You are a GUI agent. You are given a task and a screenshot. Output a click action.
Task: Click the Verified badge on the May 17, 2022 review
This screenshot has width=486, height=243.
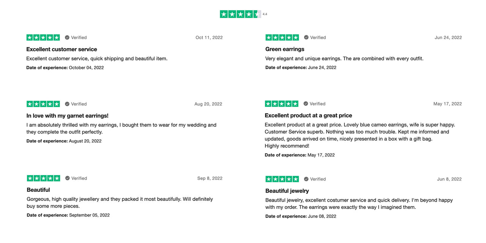pyautogui.click(x=314, y=104)
